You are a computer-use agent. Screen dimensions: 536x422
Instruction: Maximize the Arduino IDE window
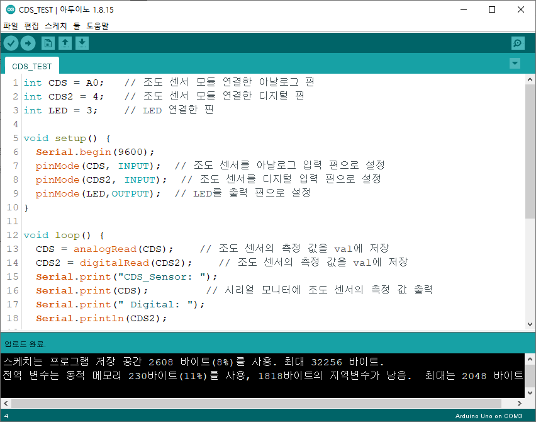[492, 9]
